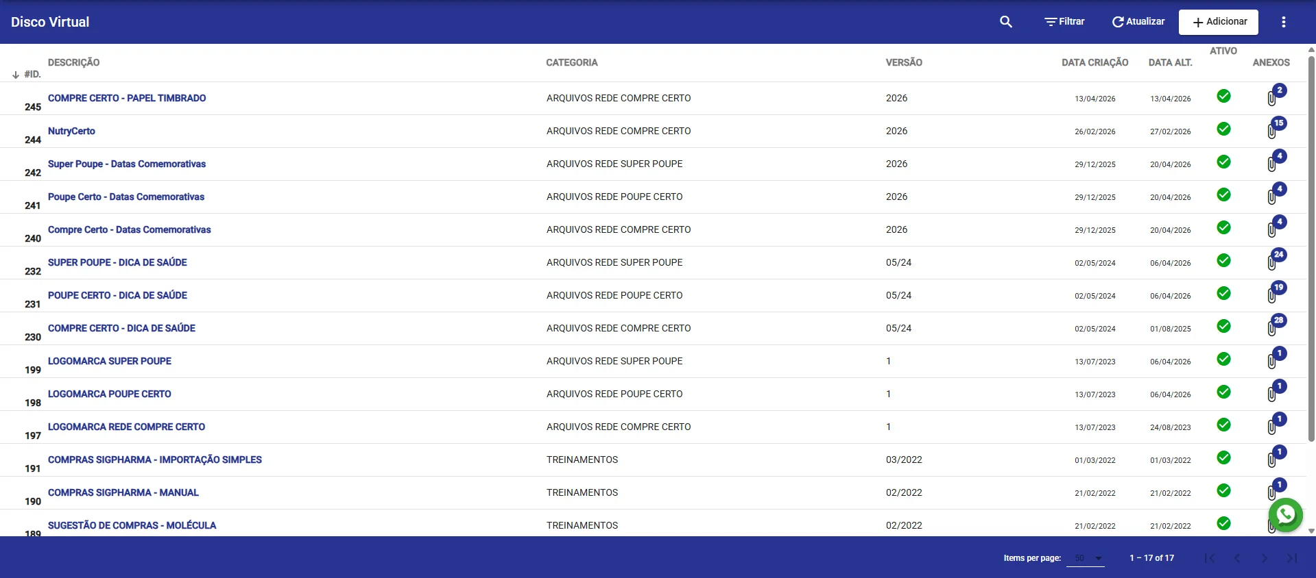Open COMPRAS SIGPHARMA - MANUAL entry

[x=123, y=492]
